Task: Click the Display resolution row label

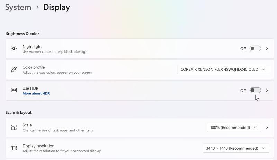Action: [x=38, y=146]
